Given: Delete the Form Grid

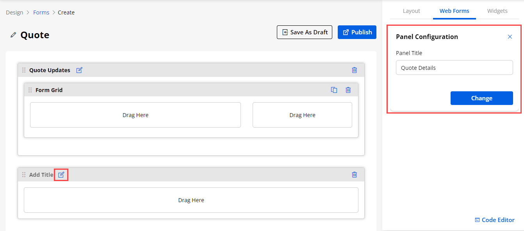Looking at the screenshot, I should (348, 90).
